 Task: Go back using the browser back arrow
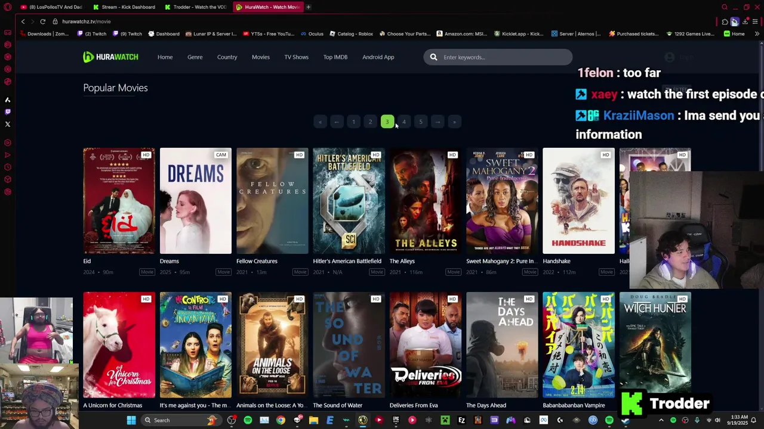pyautogui.click(x=23, y=21)
